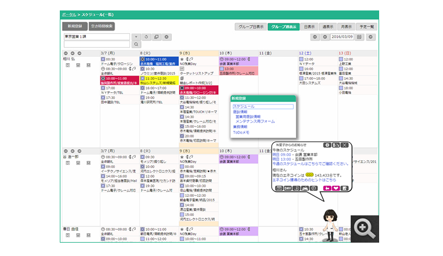
Task: Open 18:00 小田電機 event on Sunday
Action: click(358, 90)
